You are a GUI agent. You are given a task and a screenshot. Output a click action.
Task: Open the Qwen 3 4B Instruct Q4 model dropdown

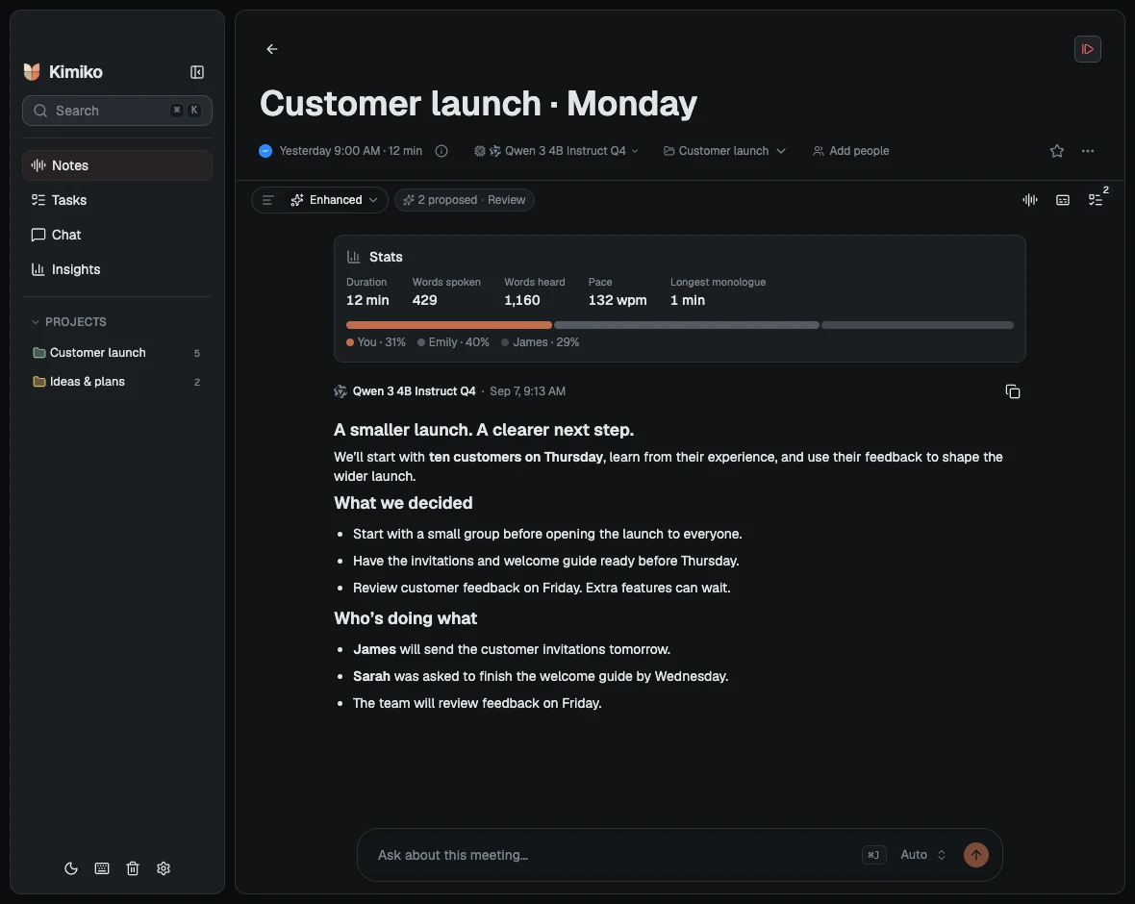pos(557,151)
